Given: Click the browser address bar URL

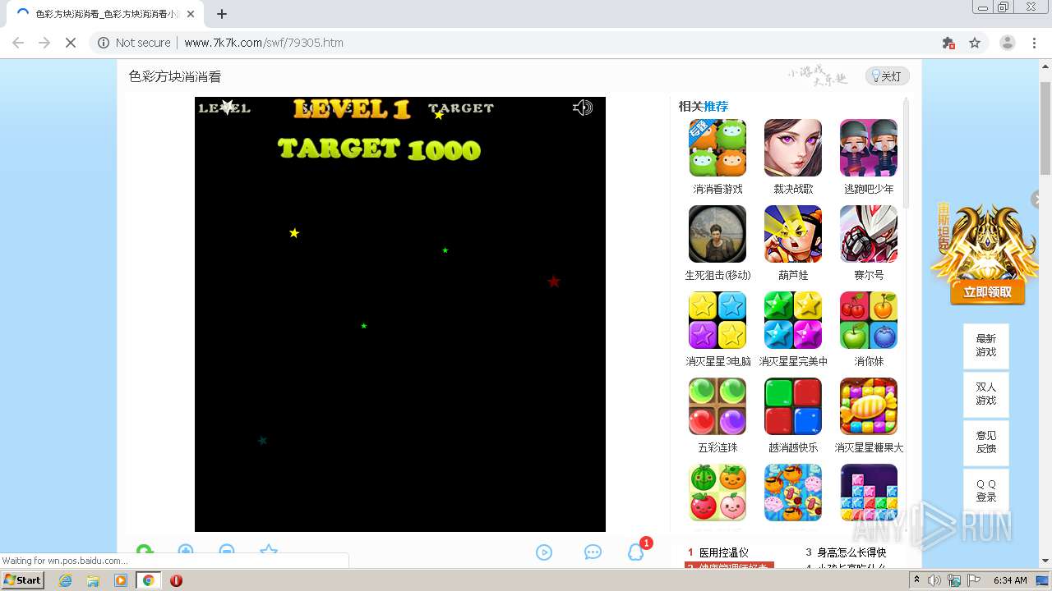Looking at the screenshot, I should pos(264,43).
